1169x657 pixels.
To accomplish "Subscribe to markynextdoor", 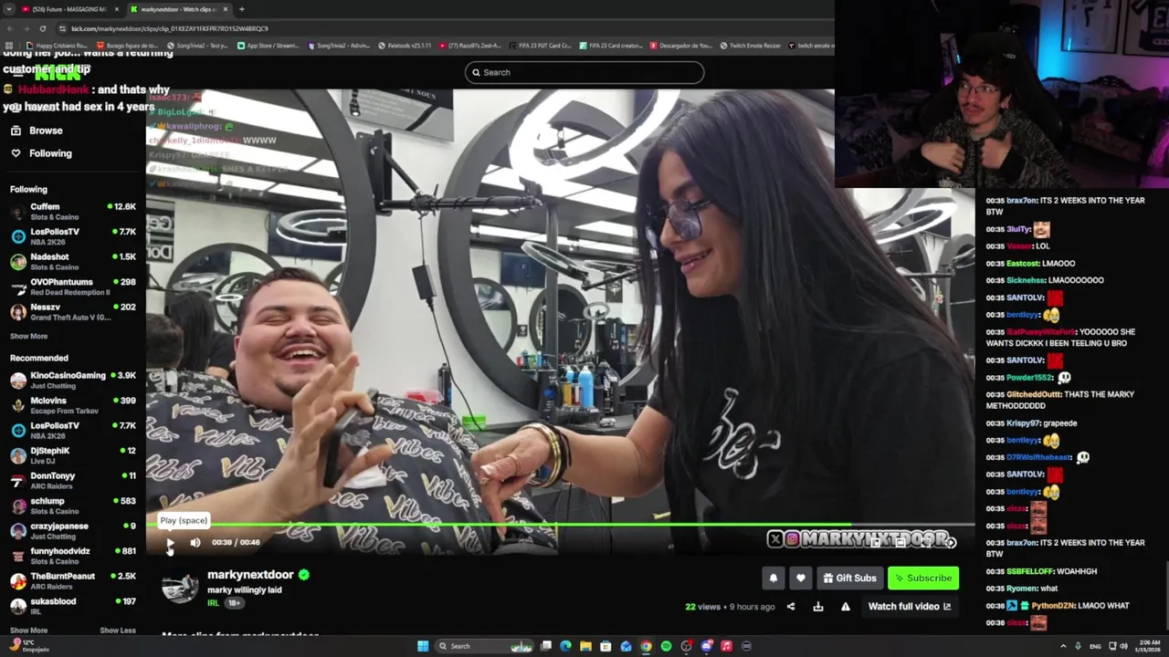I will (x=923, y=578).
